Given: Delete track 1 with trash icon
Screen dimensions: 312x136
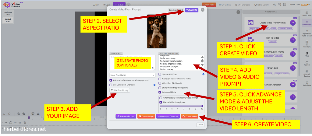Looking at the screenshot, I should 25,123.
